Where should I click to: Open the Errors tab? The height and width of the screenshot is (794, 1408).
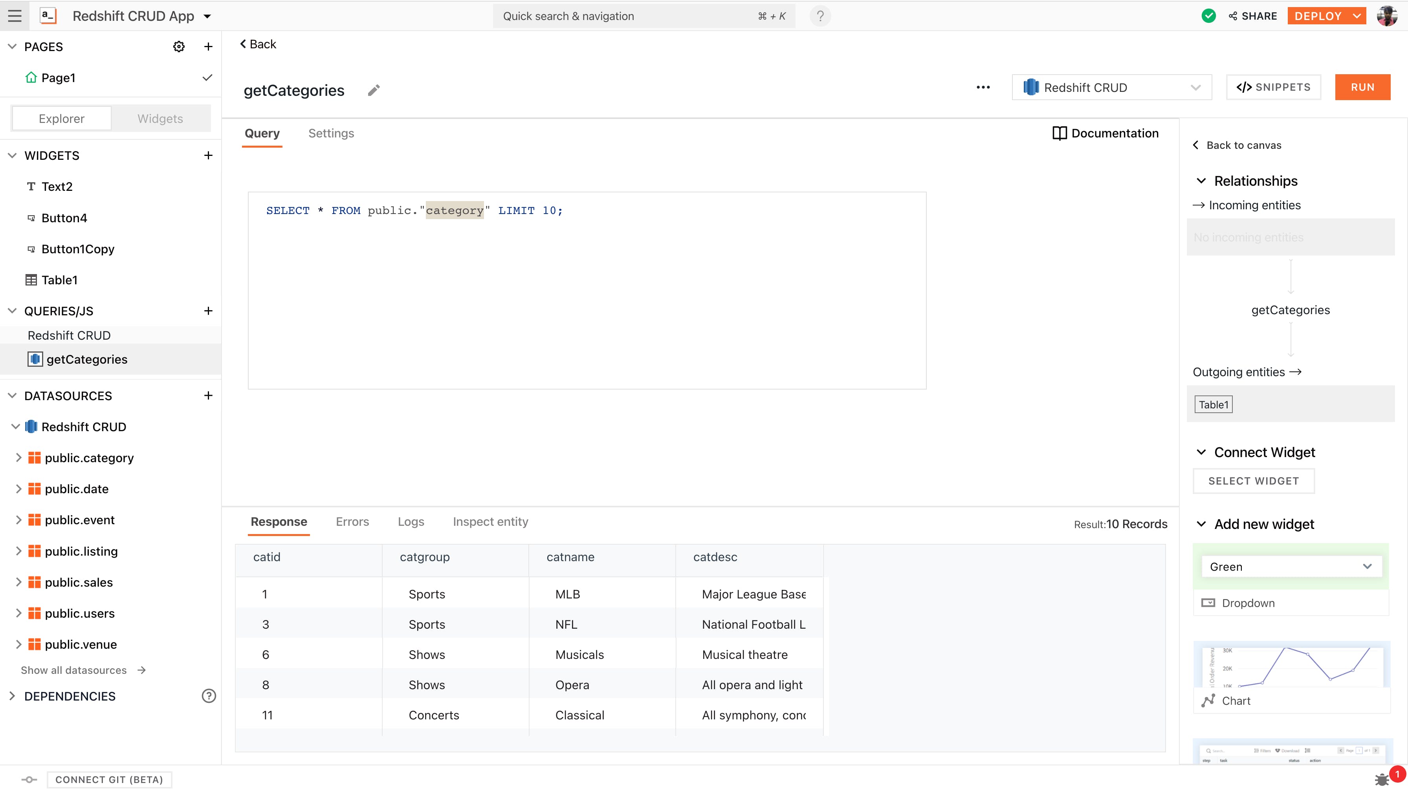point(352,522)
